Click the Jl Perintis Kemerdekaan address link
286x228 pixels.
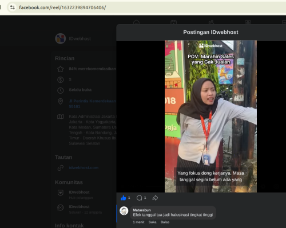pos(93,103)
